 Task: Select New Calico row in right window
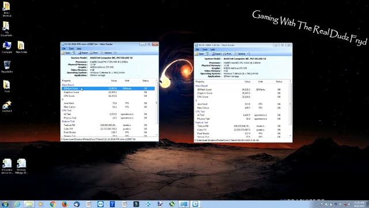(242, 108)
